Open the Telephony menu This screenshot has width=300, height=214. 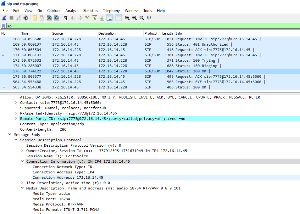point(111,11)
